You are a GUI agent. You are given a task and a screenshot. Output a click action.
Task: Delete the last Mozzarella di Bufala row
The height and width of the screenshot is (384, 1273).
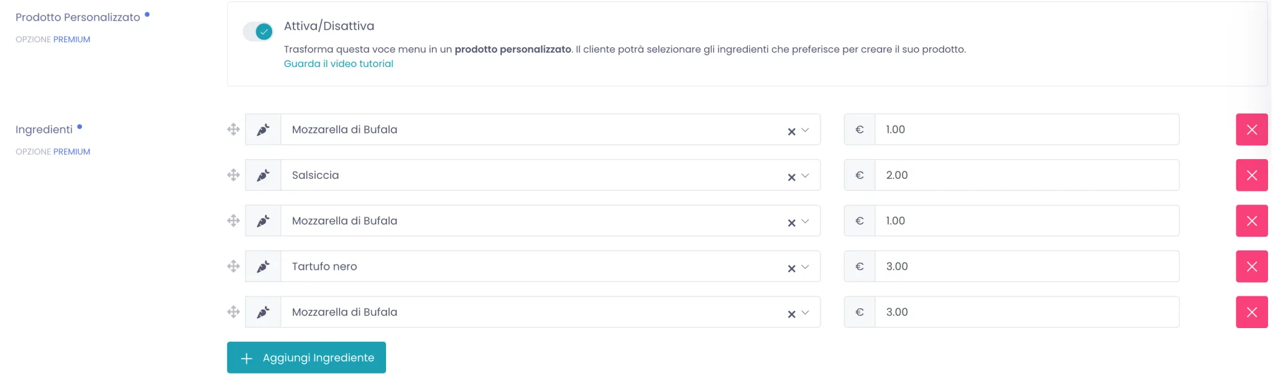click(1252, 312)
